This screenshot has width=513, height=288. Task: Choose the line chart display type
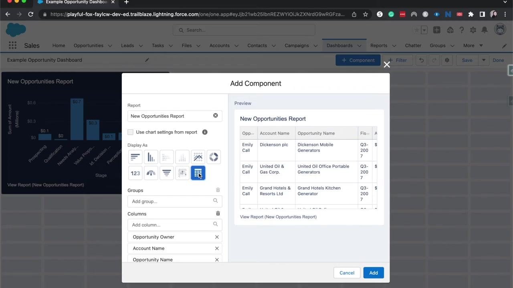click(x=198, y=157)
